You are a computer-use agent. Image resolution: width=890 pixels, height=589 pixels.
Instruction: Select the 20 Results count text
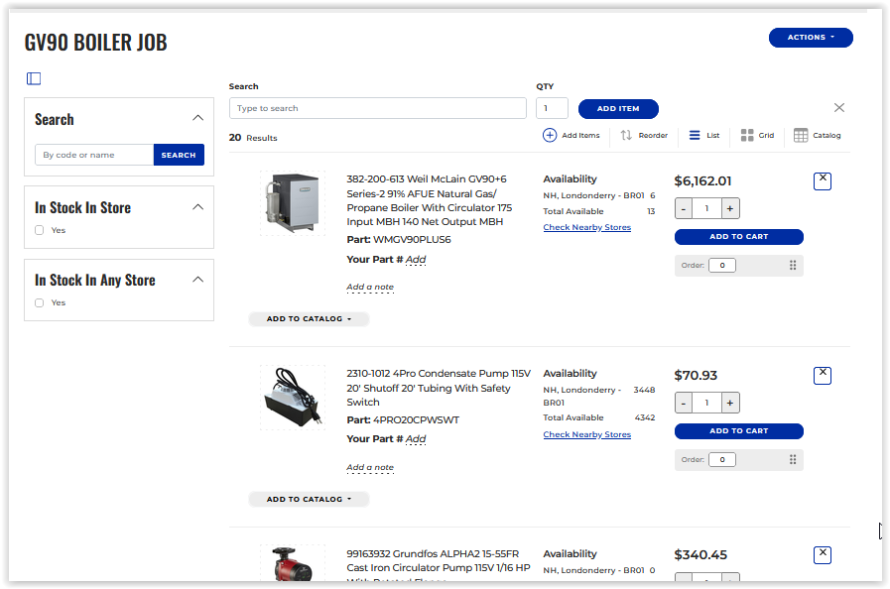253,137
